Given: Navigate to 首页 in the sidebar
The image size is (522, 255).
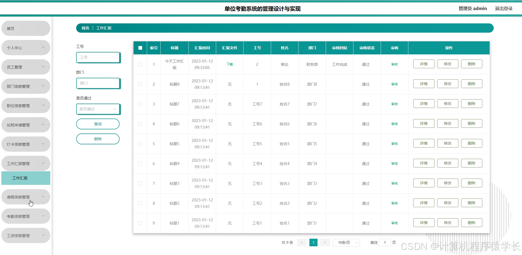Looking at the screenshot, I should pyautogui.click(x=26, y=28).
